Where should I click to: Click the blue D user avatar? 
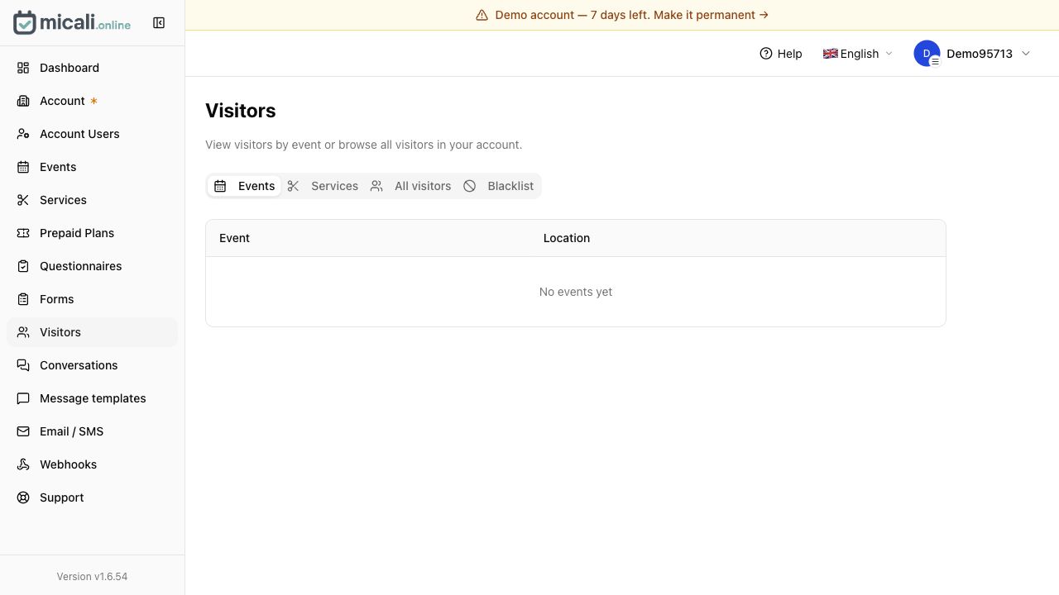(x=927, y=53)
